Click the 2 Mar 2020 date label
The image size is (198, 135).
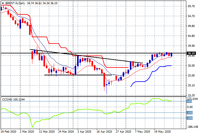point(27,132)
